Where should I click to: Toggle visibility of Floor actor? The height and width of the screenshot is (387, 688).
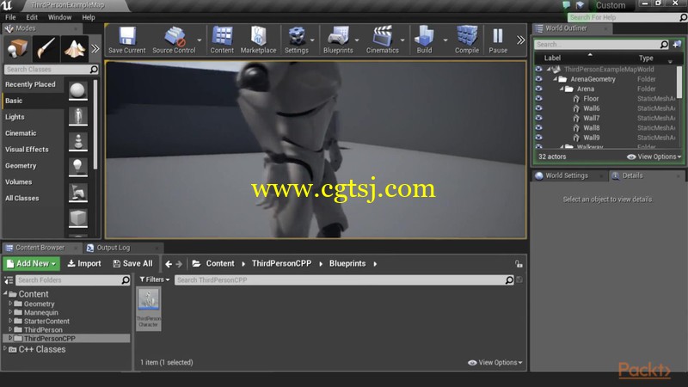pyautogui.click(x=539, y=98)
